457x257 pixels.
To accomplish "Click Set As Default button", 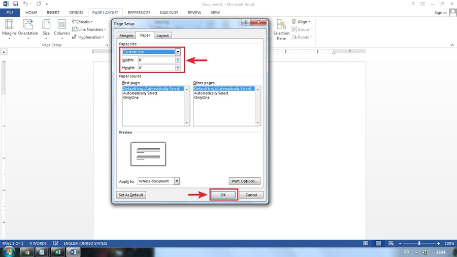I will pyautogui.click(x=131, y=195).
